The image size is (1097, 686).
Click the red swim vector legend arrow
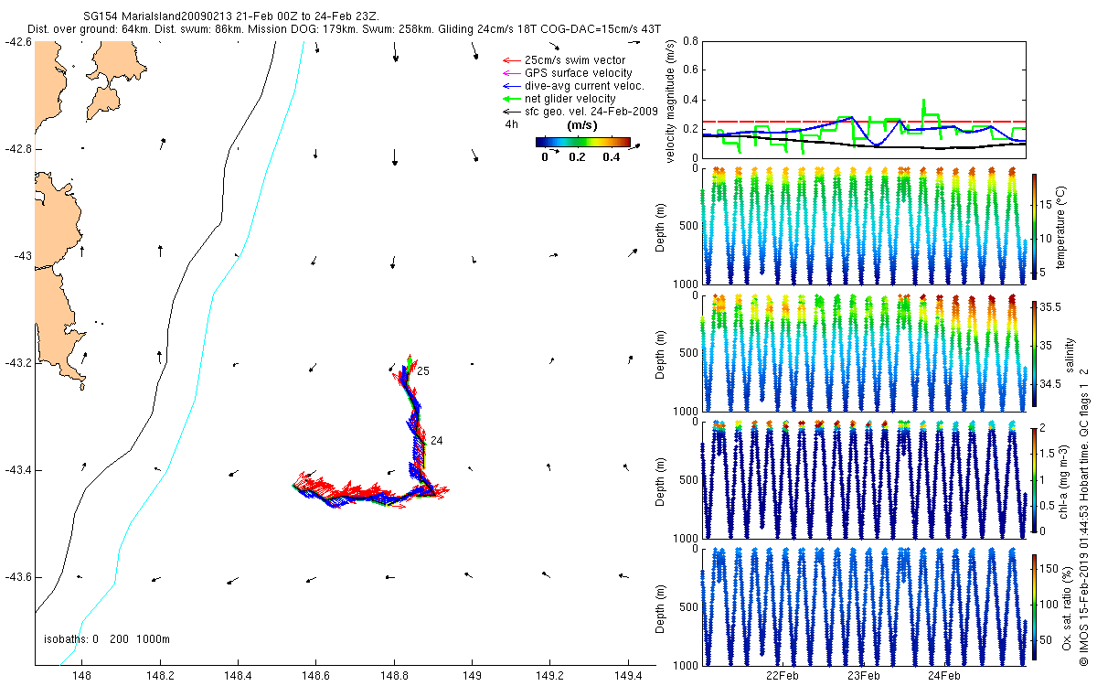(x=510, y=61)
